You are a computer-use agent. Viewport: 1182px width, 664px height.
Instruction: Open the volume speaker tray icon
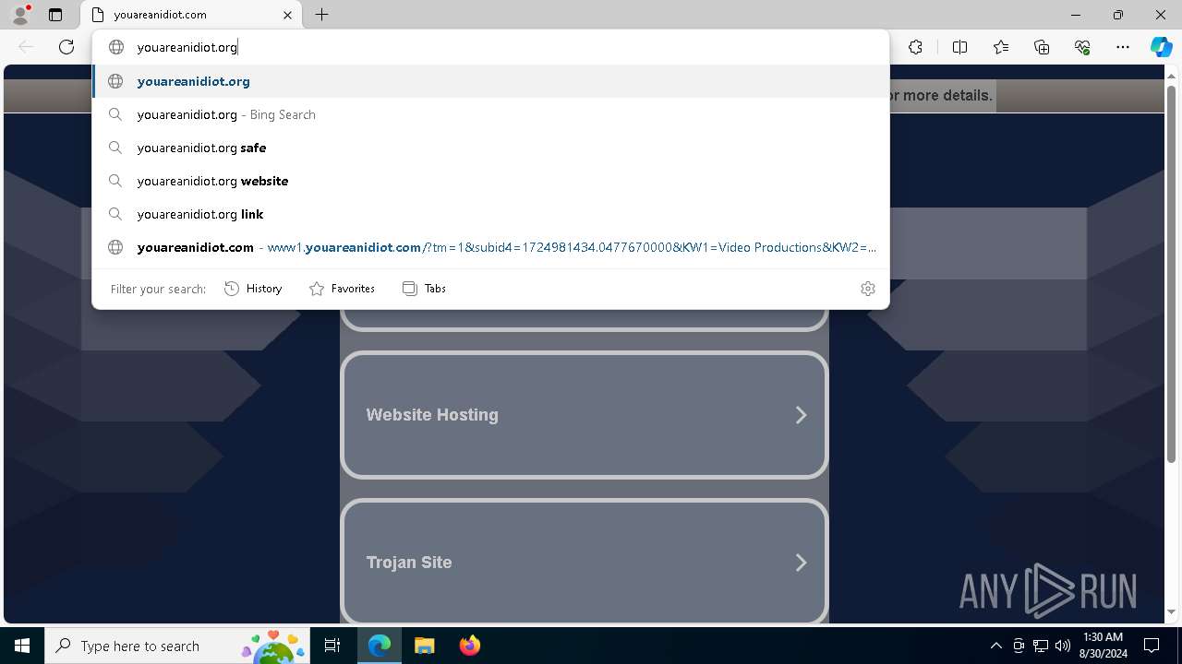pos(1063,646)
